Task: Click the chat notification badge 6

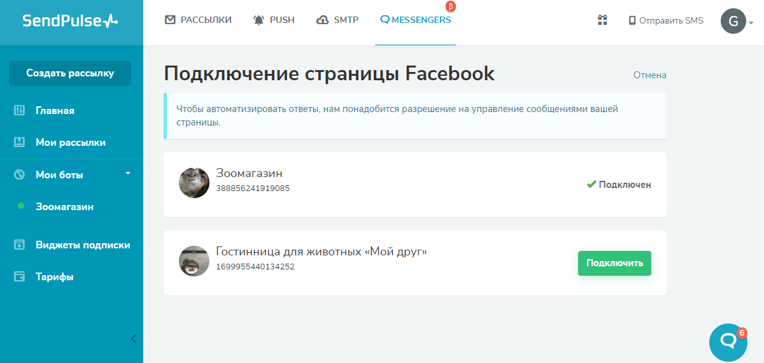Action: pyautogui.click(x=742, y=332)
